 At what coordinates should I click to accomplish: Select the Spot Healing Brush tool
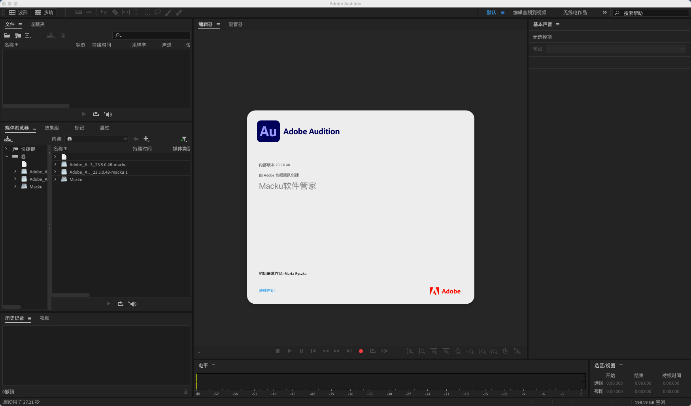pyautogui.click(x=179, y=12)
